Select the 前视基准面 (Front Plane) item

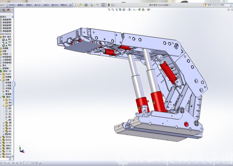[x=9, y=56]
